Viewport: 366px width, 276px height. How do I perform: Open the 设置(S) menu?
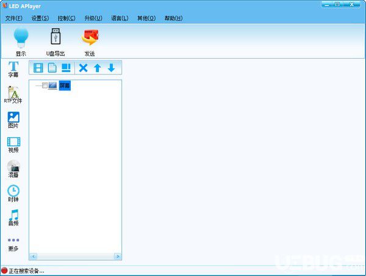(40, 18)
